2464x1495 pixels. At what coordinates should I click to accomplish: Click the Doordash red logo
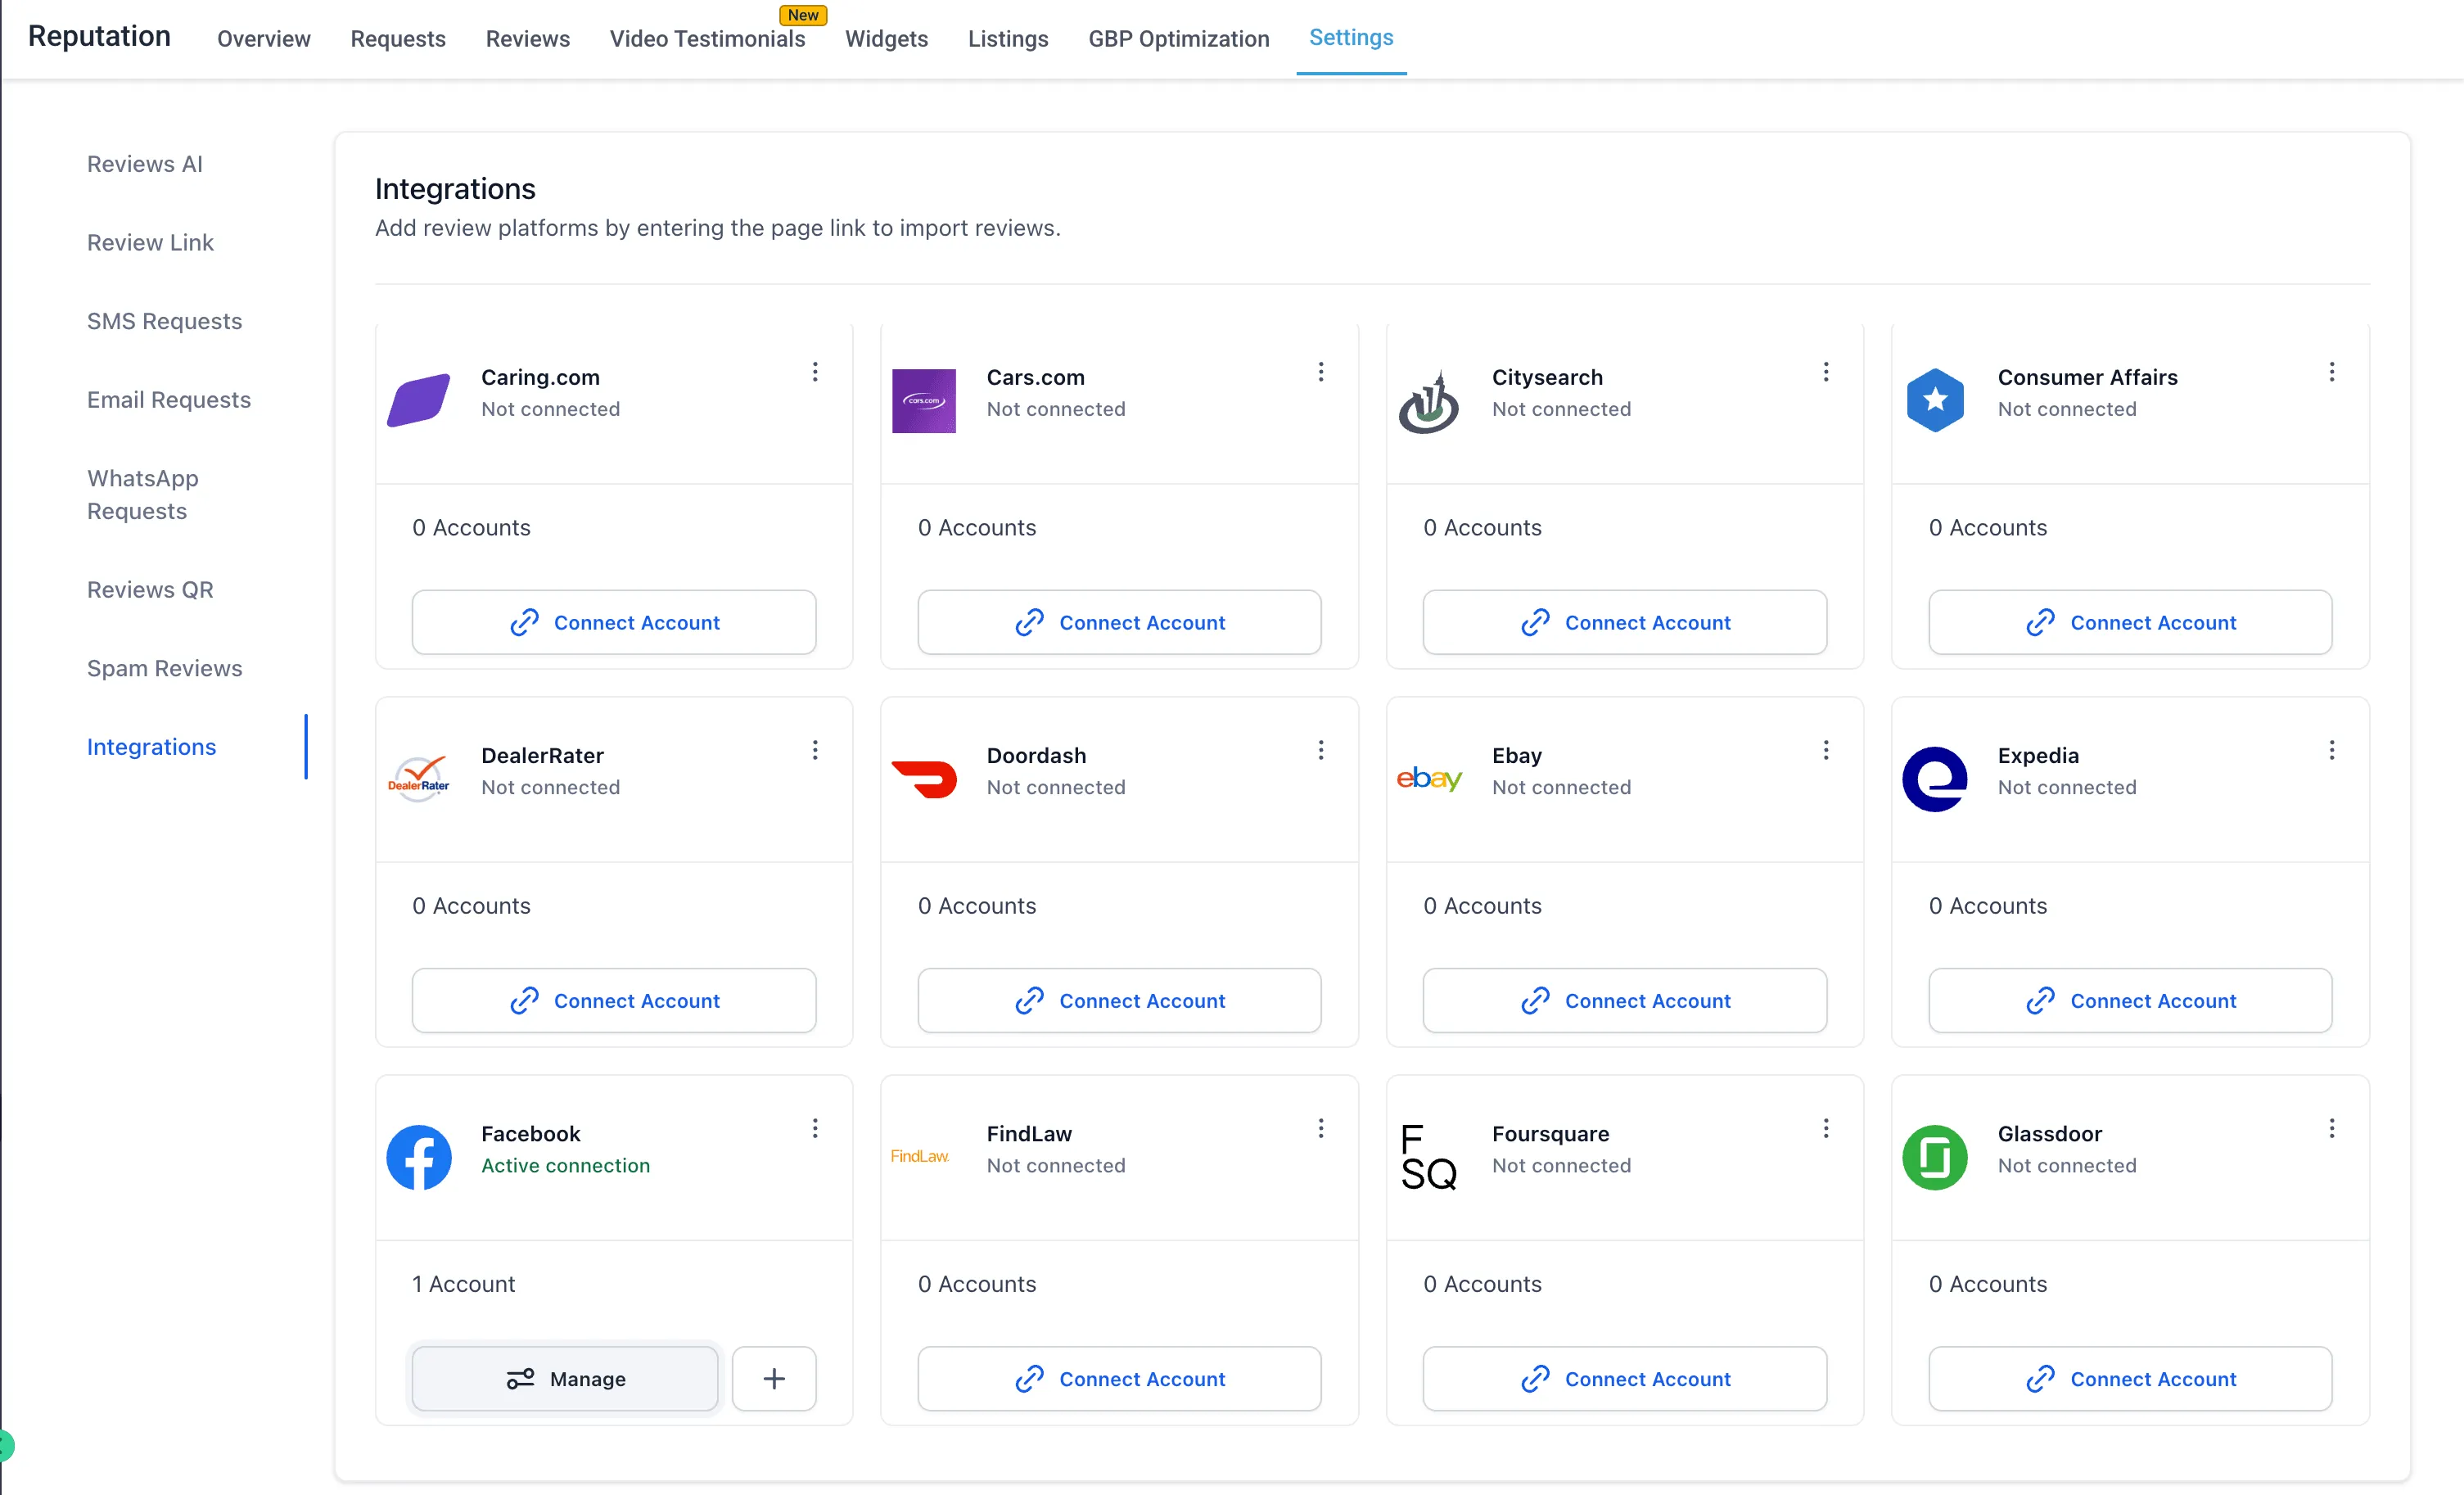coord(923,779)
